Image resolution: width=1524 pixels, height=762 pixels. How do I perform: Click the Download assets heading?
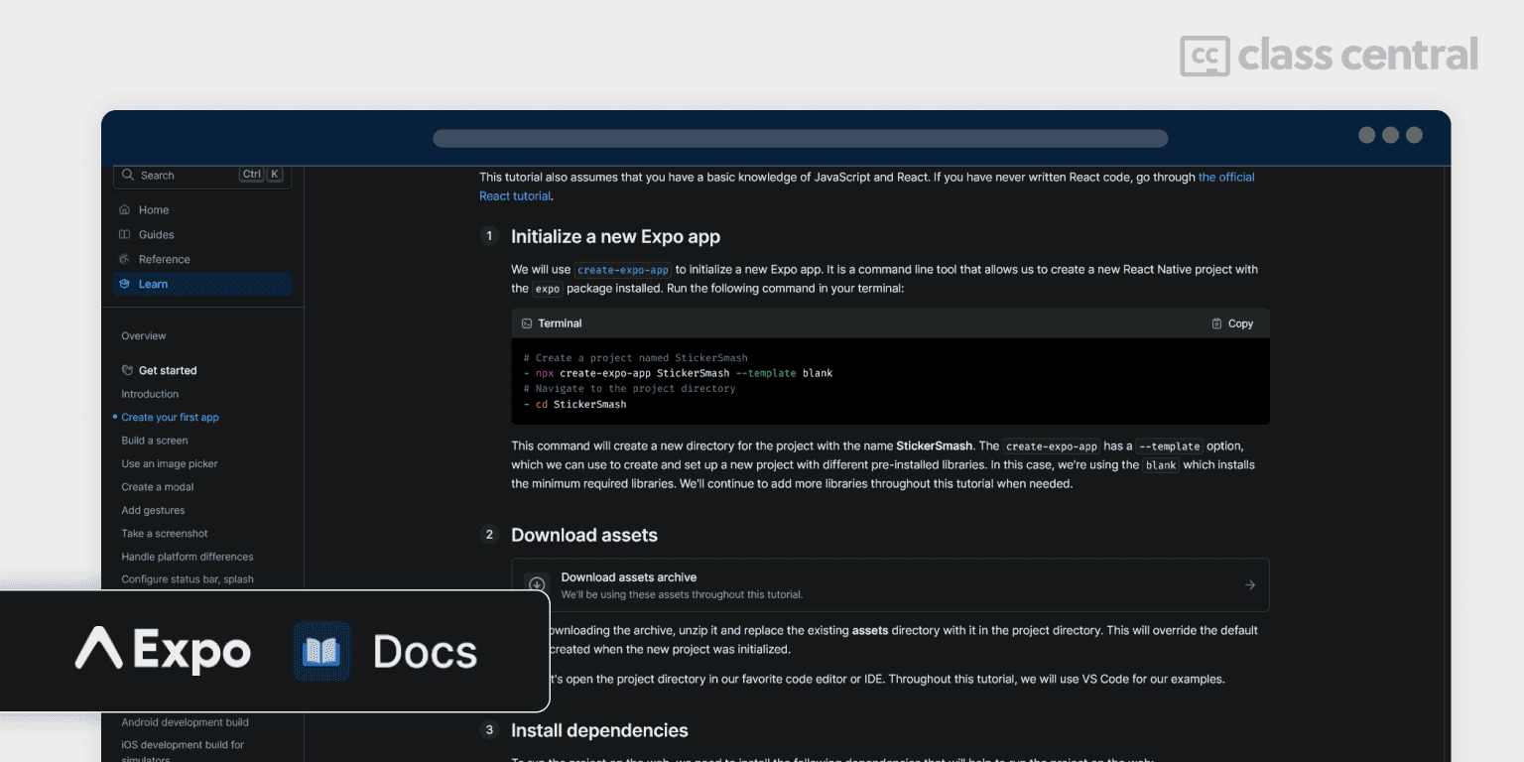[x=584, y=536]
